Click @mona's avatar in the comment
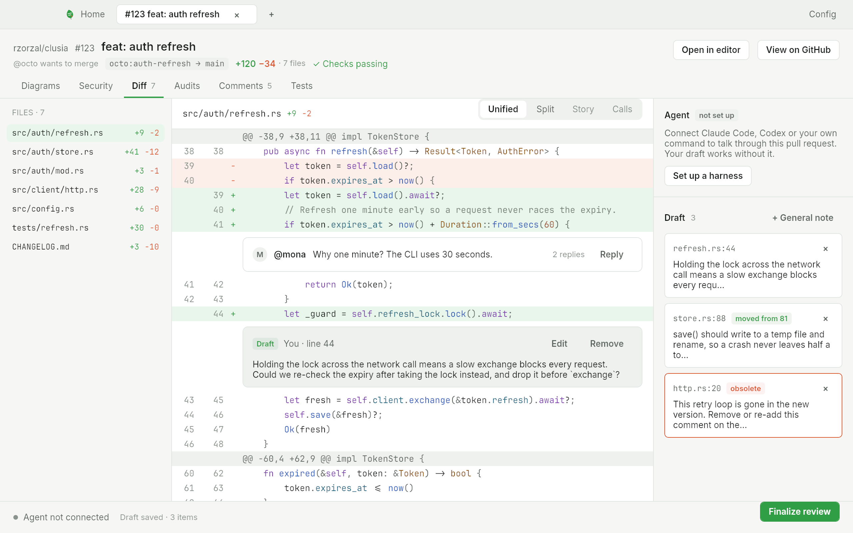This screenshot has width=853, height=533. click(260, 255)
